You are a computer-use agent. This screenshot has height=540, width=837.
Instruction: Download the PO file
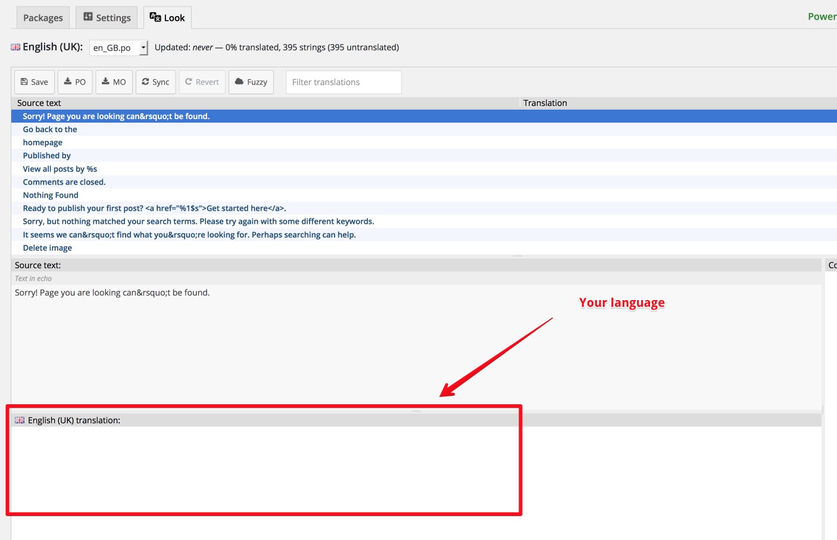pyautogui.click(x=75, y=82)
